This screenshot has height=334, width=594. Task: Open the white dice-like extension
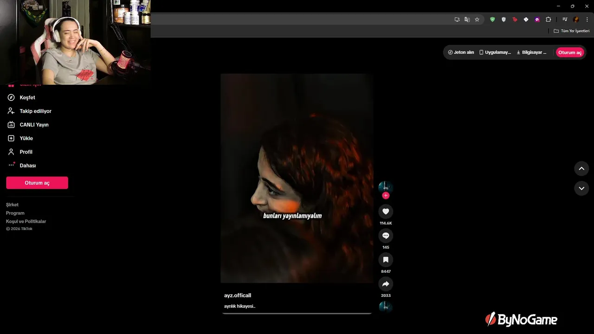(526, 19)
